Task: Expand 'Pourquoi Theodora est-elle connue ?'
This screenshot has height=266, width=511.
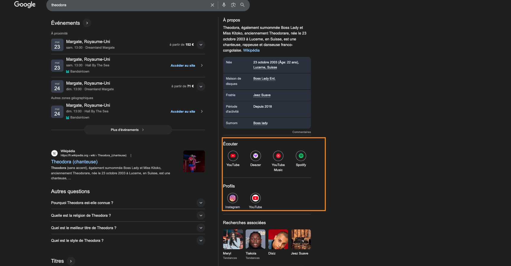Action: (x=201, y=203)
